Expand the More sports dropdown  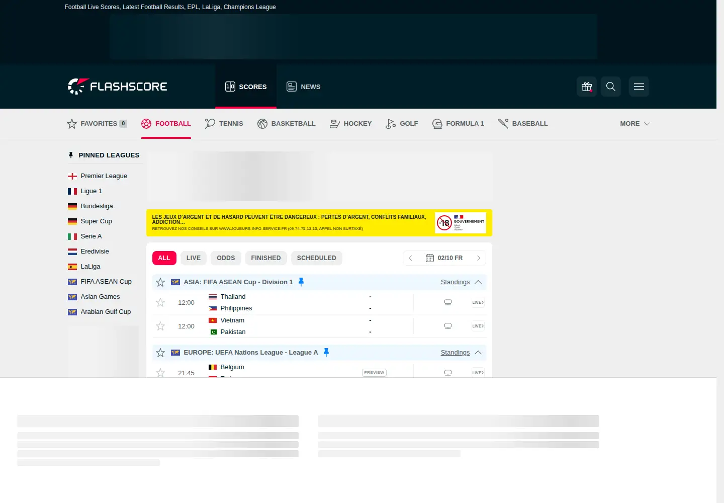(635, 124)
